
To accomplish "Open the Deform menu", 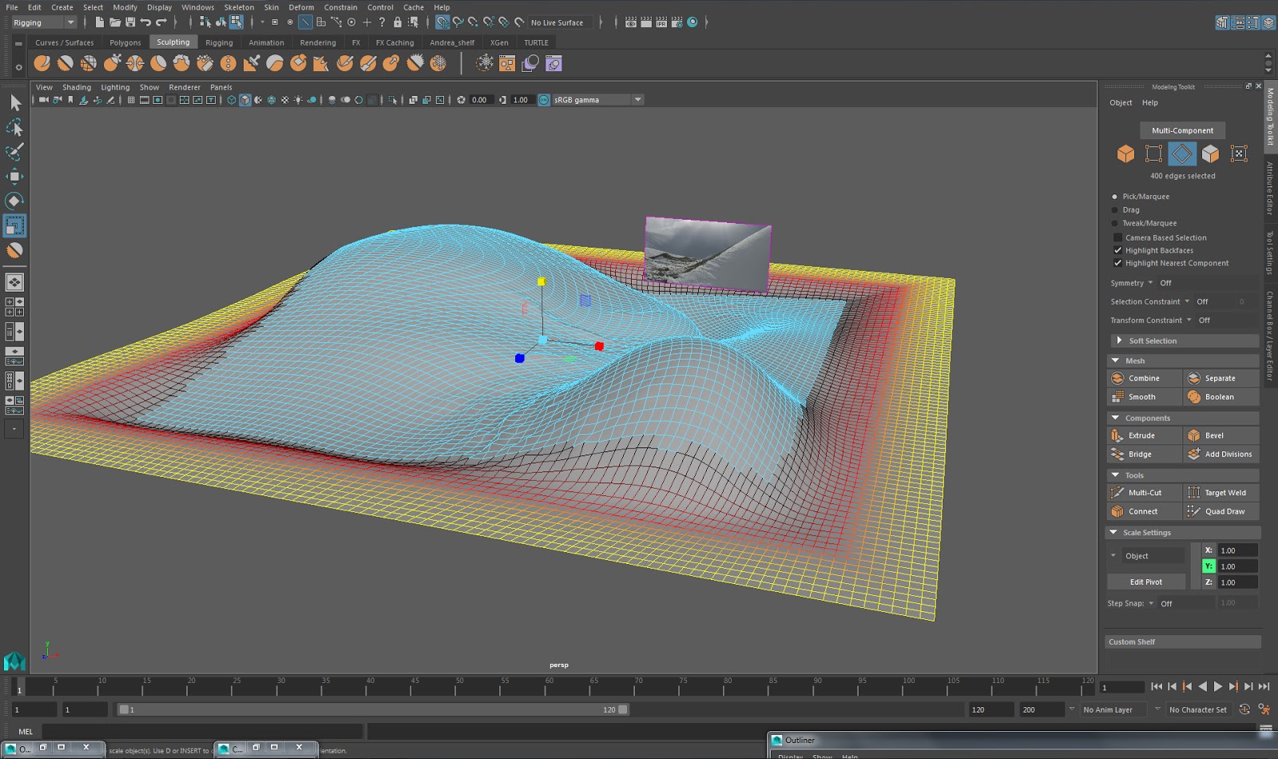I will point(301,7).
